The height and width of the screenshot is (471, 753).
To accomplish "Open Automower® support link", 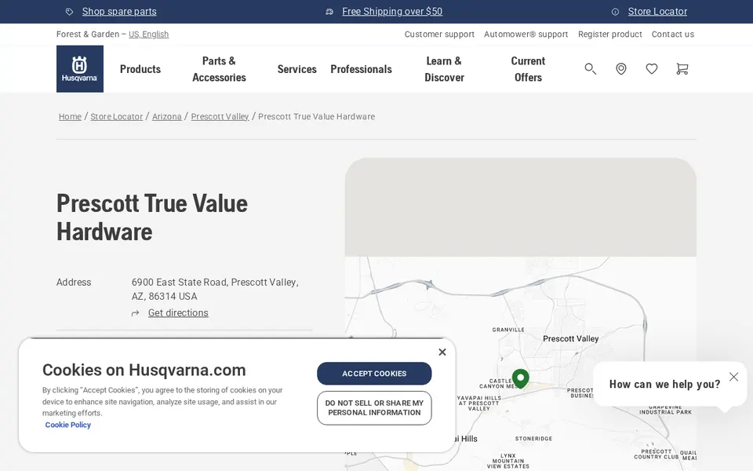I will click(x=526, y=34).
